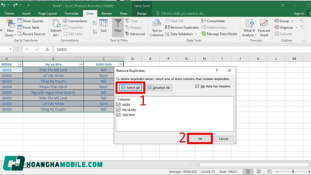The image size is (311, 175).
Task: Open Page Layout tab
Action: tap(47, 13)
